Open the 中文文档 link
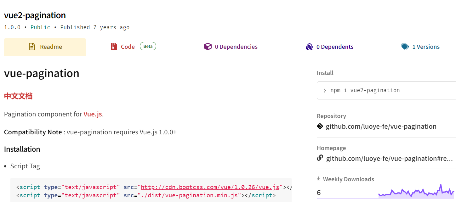 click(18, 96)
